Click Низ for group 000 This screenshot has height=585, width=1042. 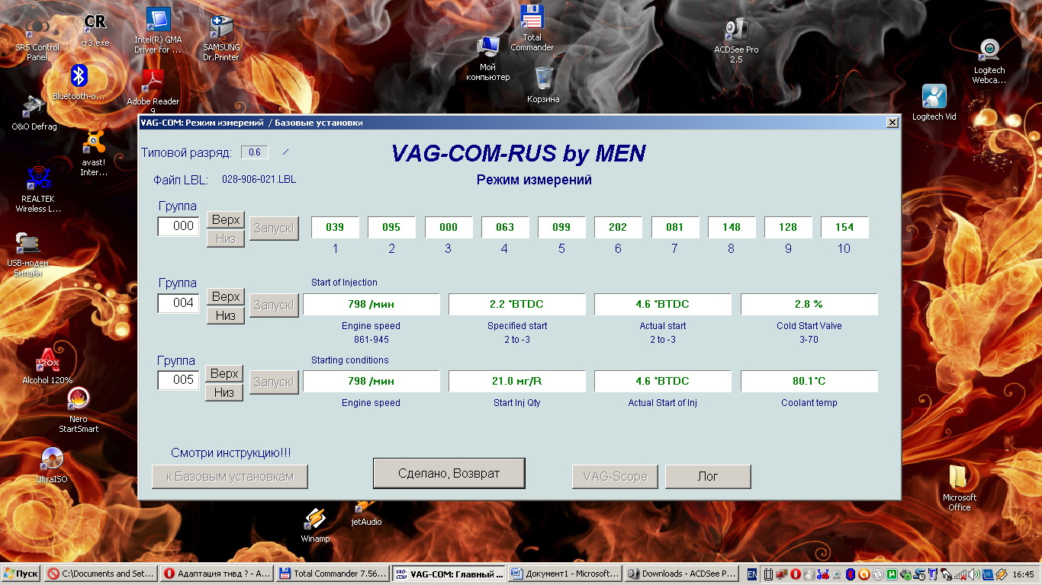(226, 238)
